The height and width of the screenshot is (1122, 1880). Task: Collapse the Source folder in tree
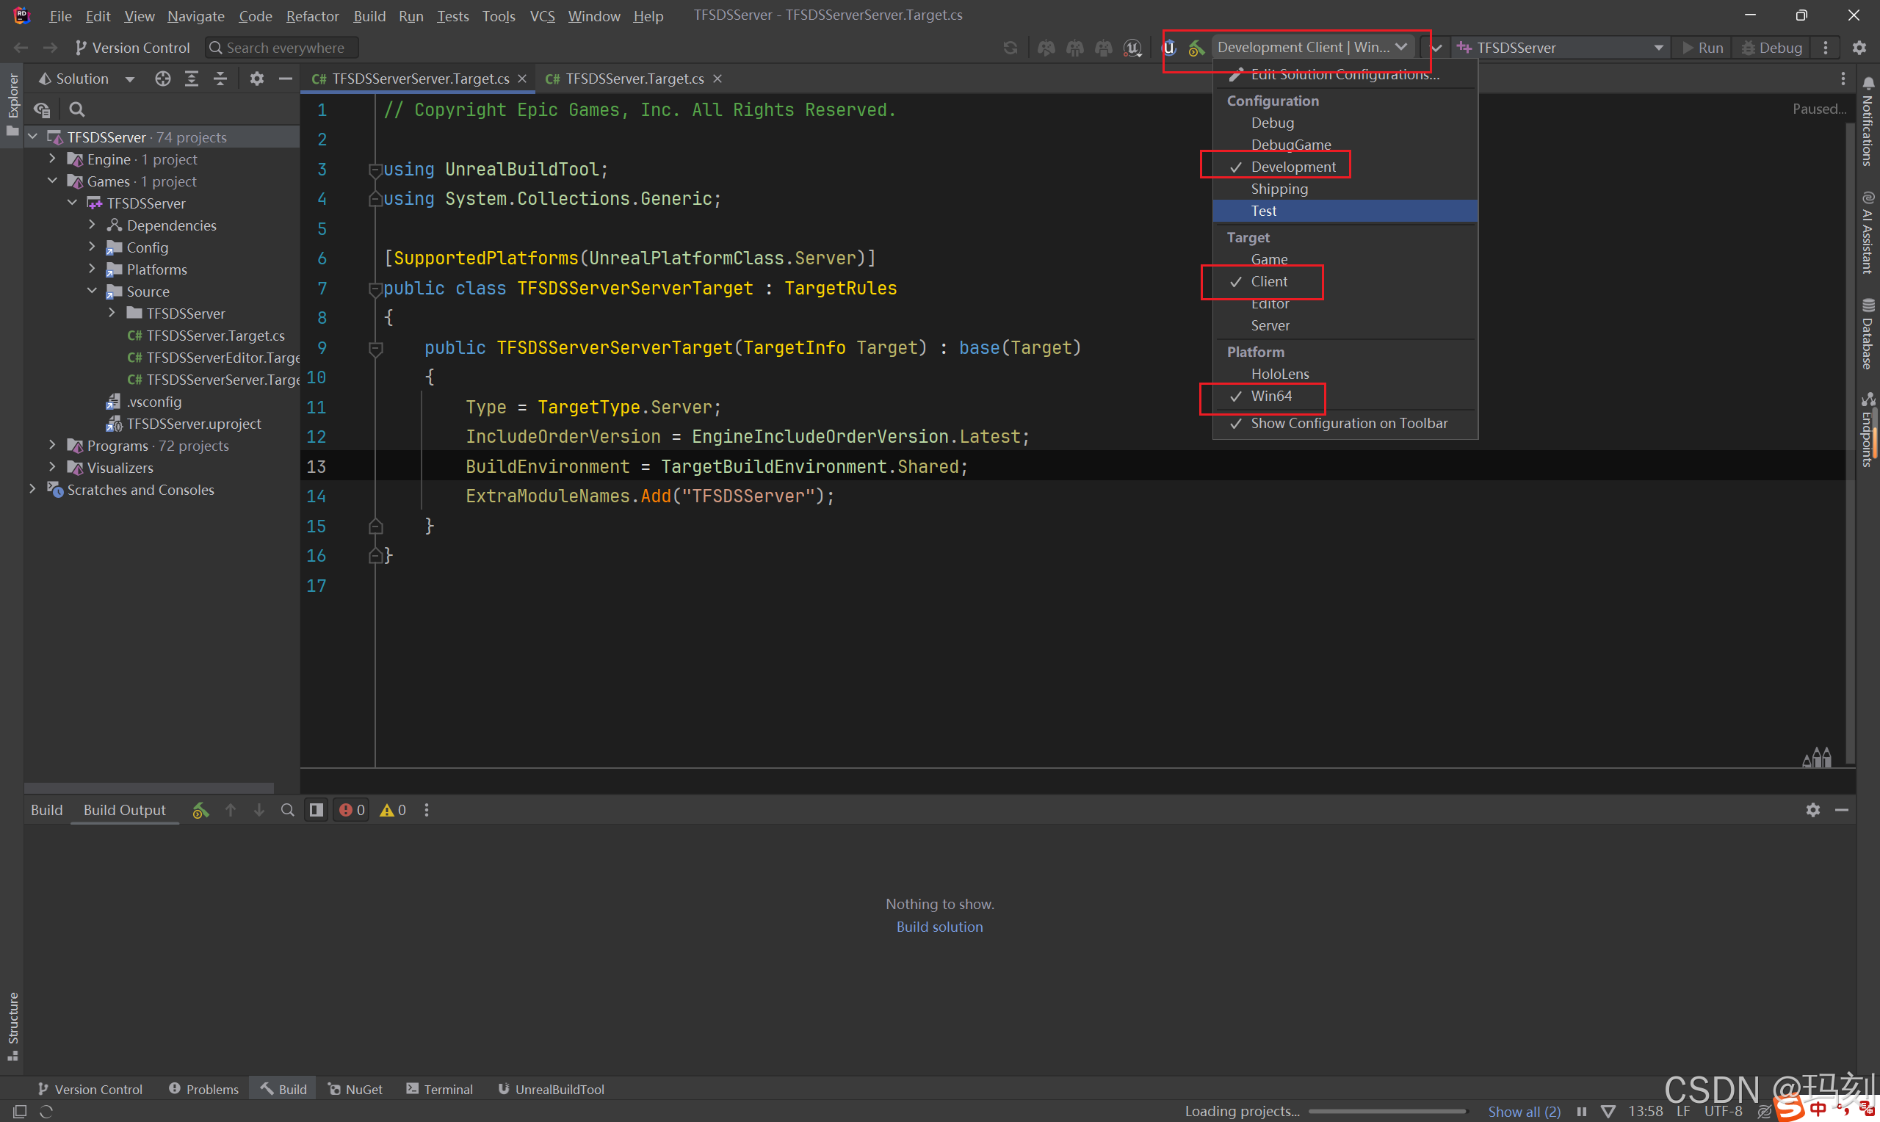(93, 291)
